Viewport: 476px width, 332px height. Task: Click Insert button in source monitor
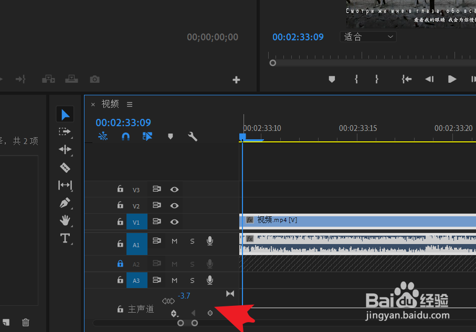point(48,79)
